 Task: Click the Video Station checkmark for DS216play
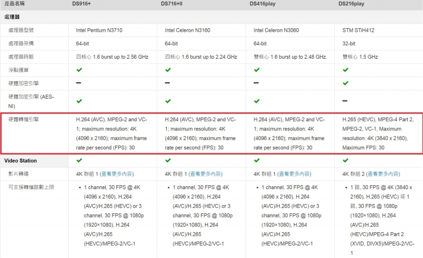345,160
